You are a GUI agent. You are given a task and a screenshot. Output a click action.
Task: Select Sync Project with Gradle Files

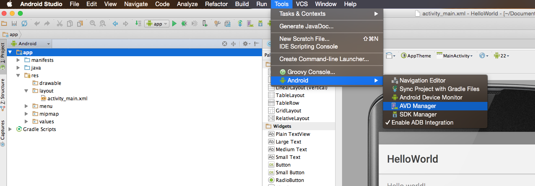pyautogui.click(x=435, y=89)
